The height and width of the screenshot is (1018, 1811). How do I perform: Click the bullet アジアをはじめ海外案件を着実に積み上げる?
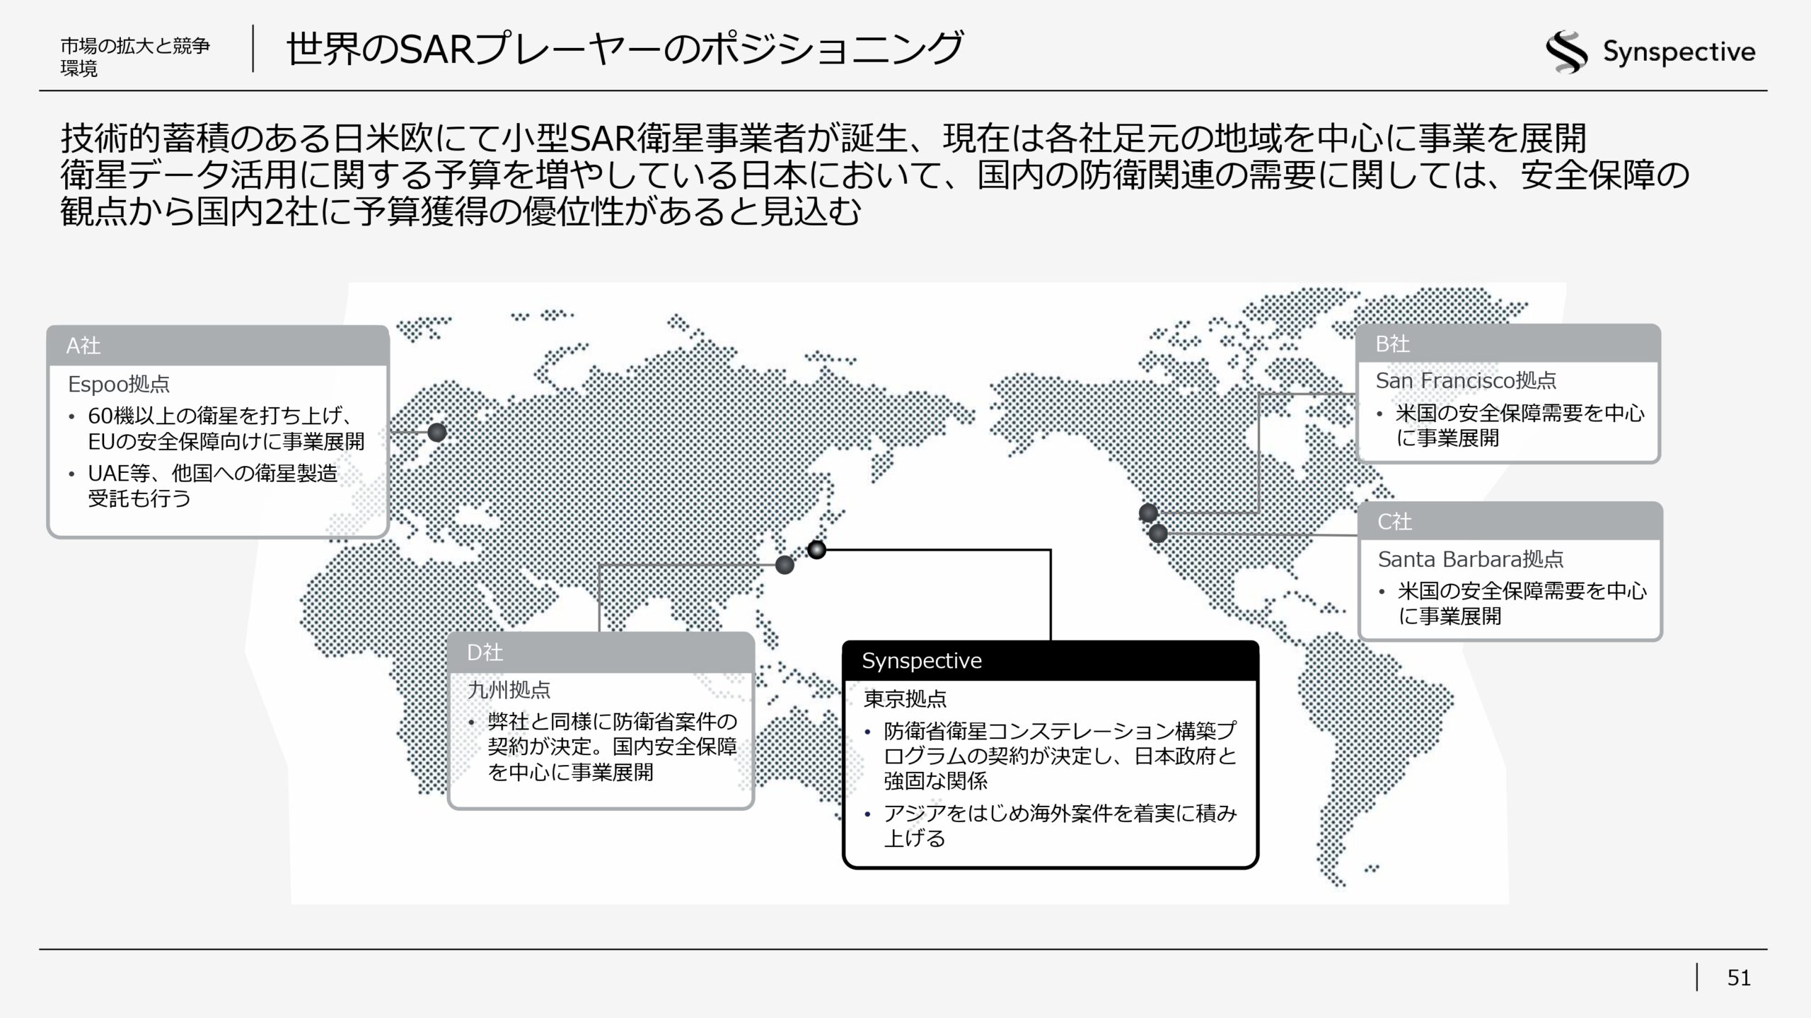pyautogui.click(x=1051, y=826)
